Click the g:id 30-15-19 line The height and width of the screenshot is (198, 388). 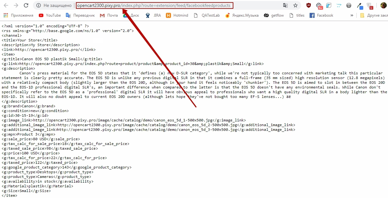[25, 116]
